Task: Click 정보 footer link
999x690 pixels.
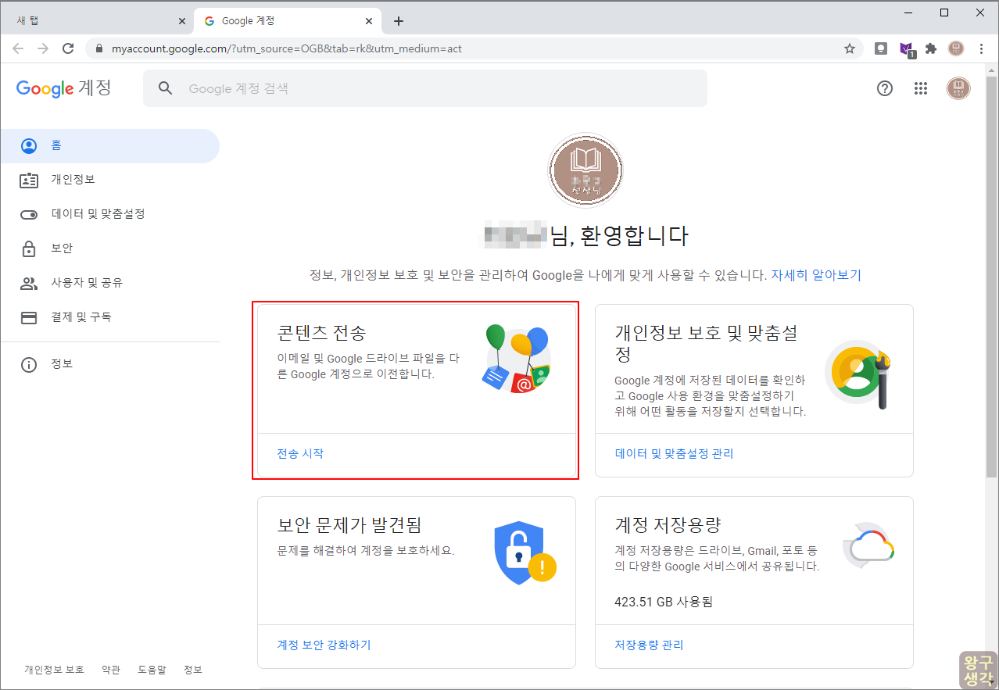Action: (x=193, y=670)
